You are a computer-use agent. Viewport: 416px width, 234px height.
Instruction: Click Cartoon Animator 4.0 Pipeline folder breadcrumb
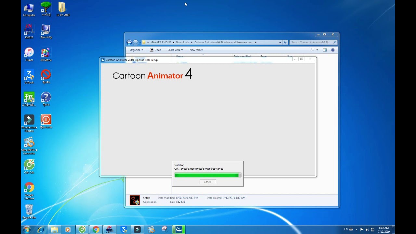224,42
